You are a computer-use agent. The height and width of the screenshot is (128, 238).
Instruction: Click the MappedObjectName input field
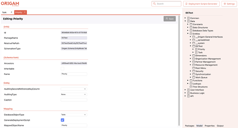click(x=74, y=125)
